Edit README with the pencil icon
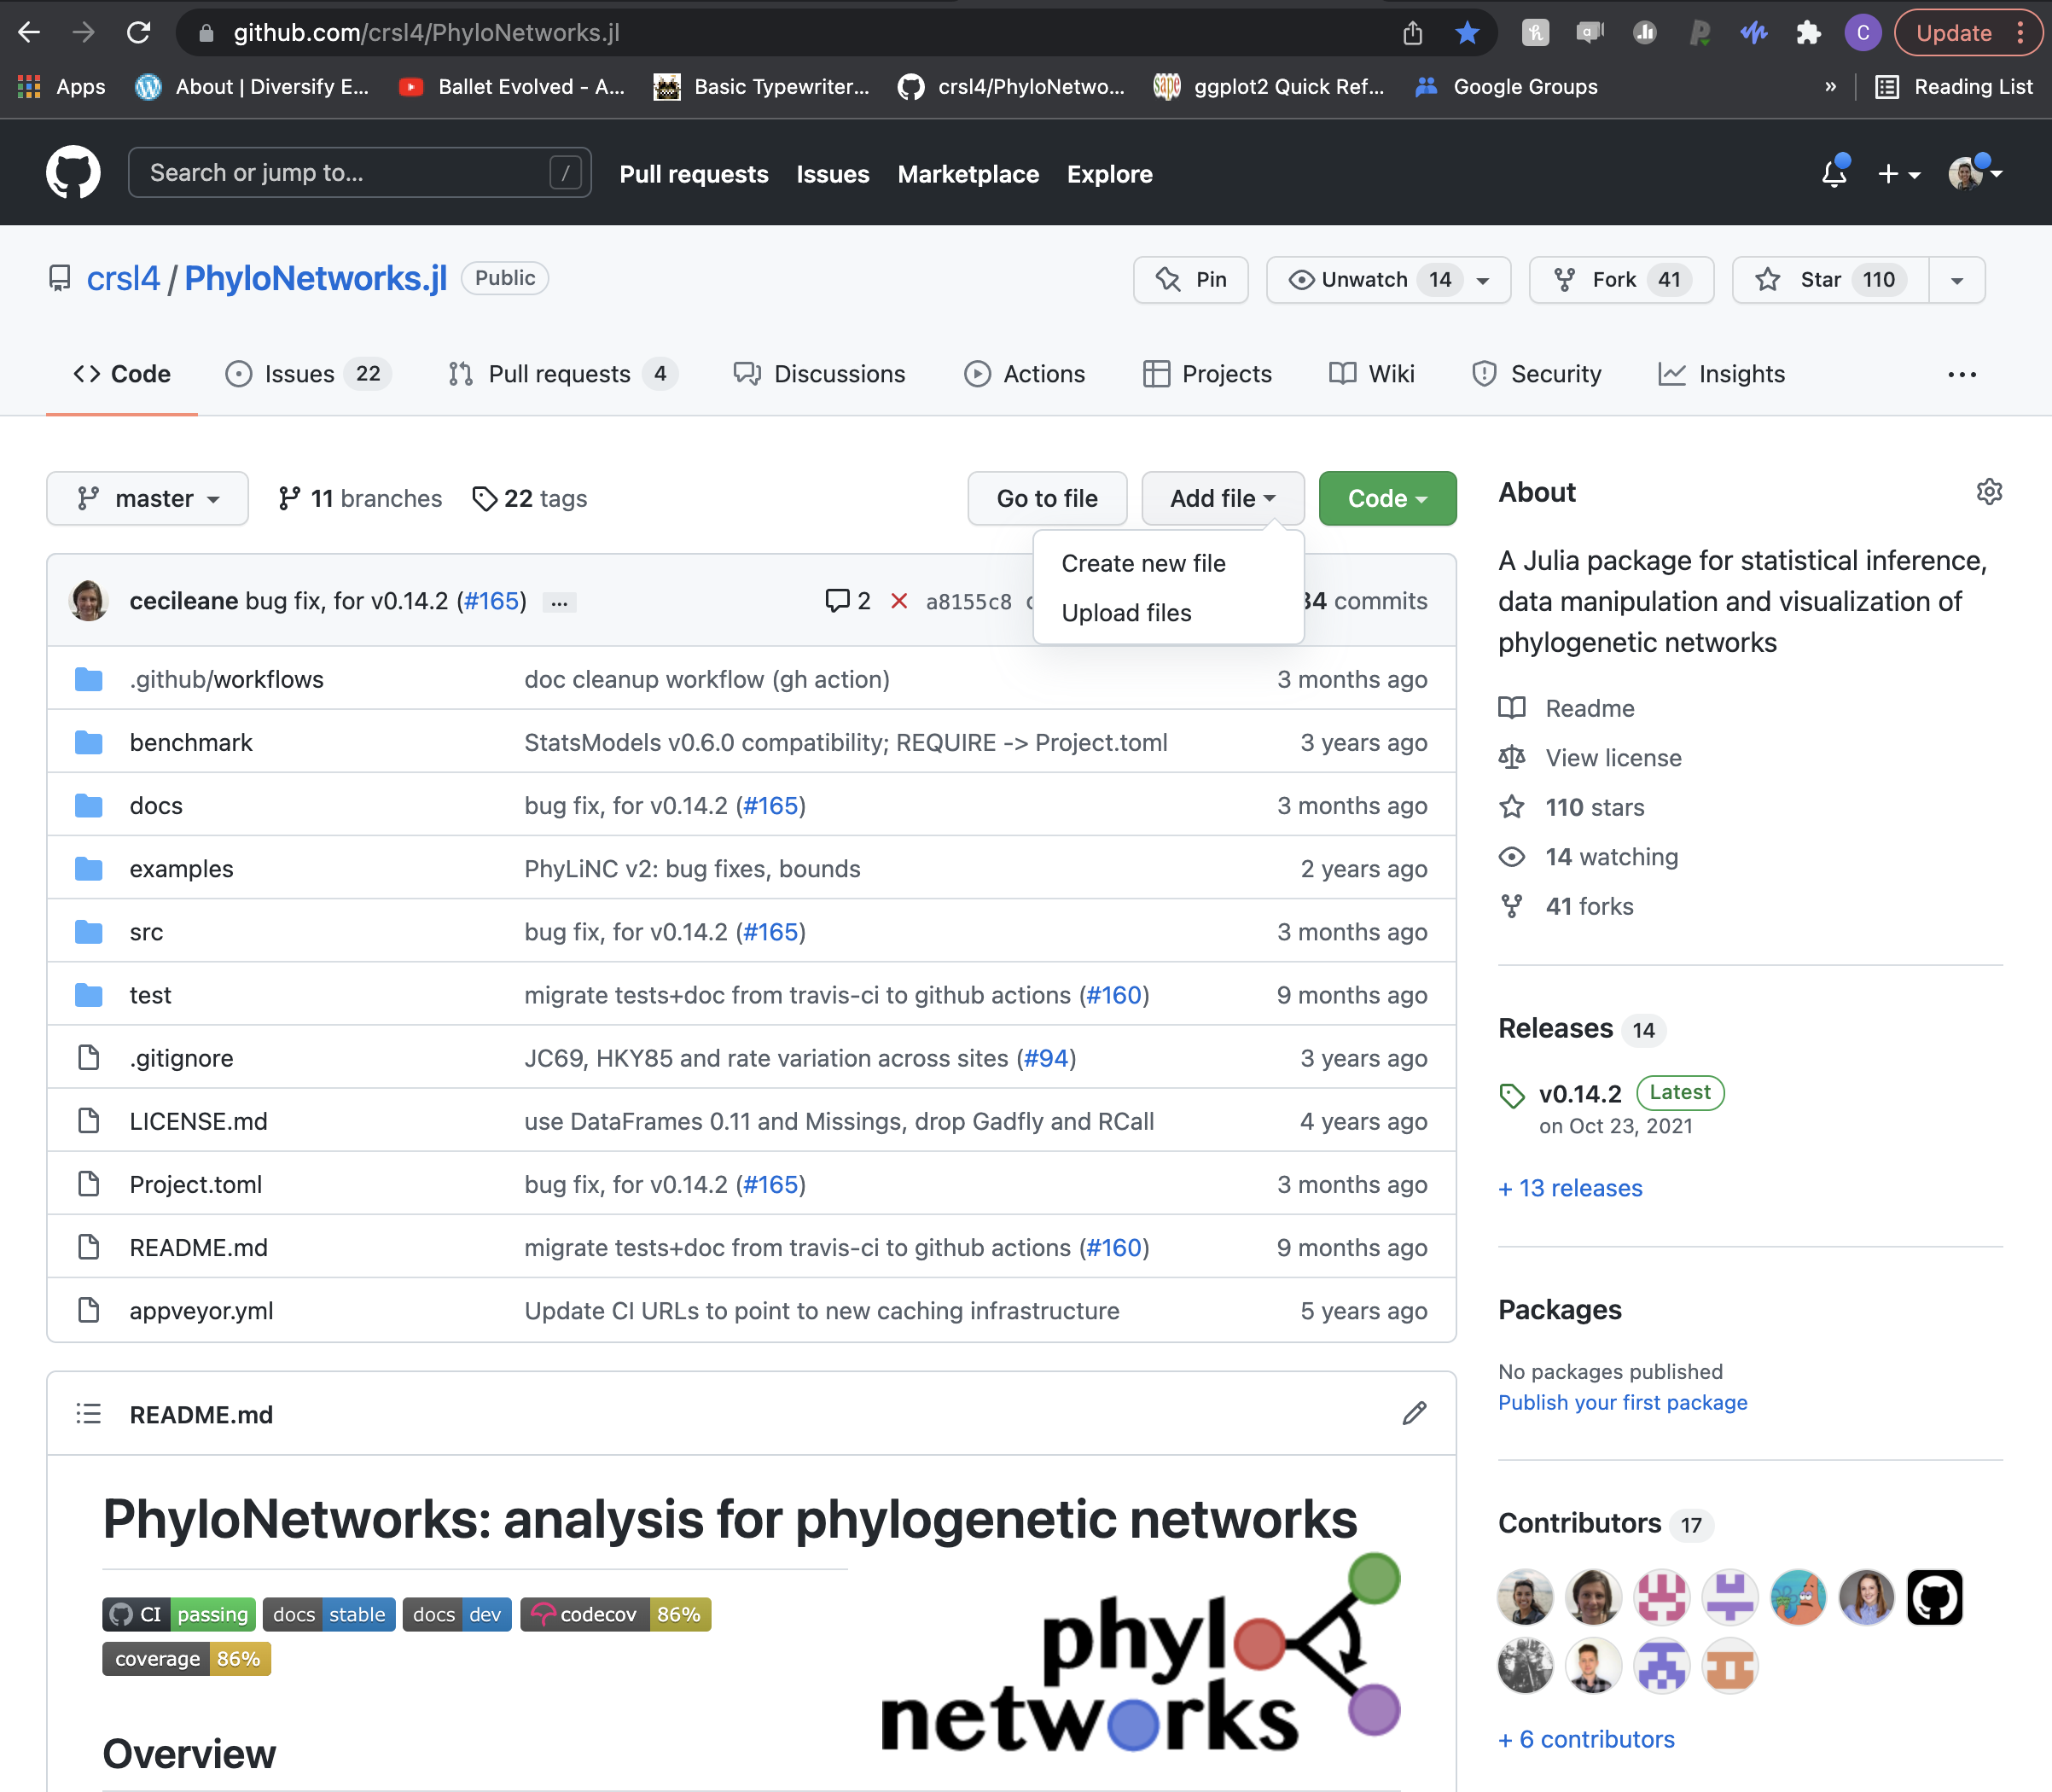 click(1414, 1413)
